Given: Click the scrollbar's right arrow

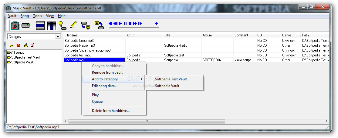Looking at the screenshot, I should coord(327,121).
